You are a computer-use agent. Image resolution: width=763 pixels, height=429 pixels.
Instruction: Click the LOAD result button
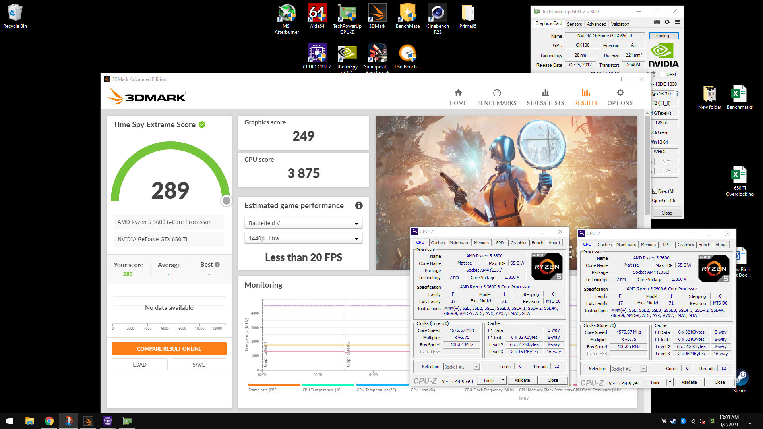[x=139, y=365]
